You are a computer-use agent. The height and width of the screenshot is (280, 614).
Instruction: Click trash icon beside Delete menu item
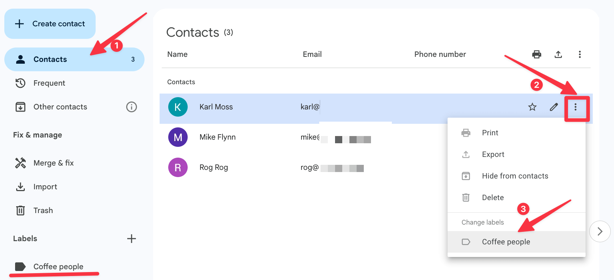point(466,198)
